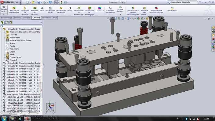Click the tree filter funnel icon

(x=2, y=26)
